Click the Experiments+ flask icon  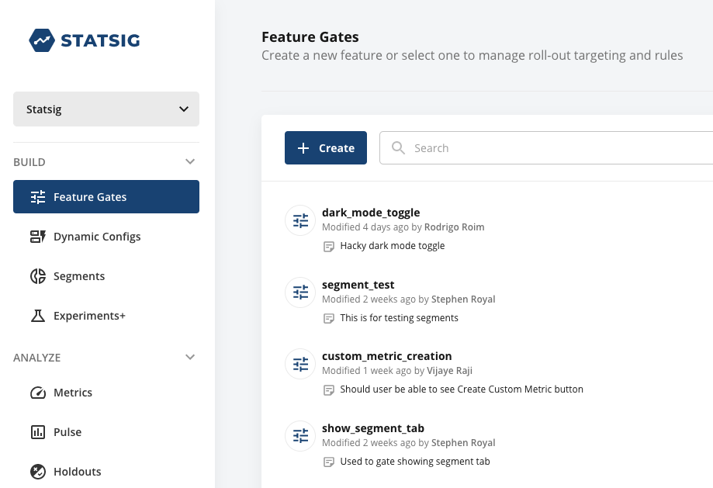[x=38, y=316]
